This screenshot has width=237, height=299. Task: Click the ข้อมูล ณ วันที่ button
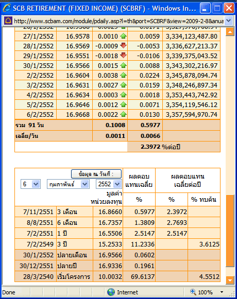coord(96,174)
